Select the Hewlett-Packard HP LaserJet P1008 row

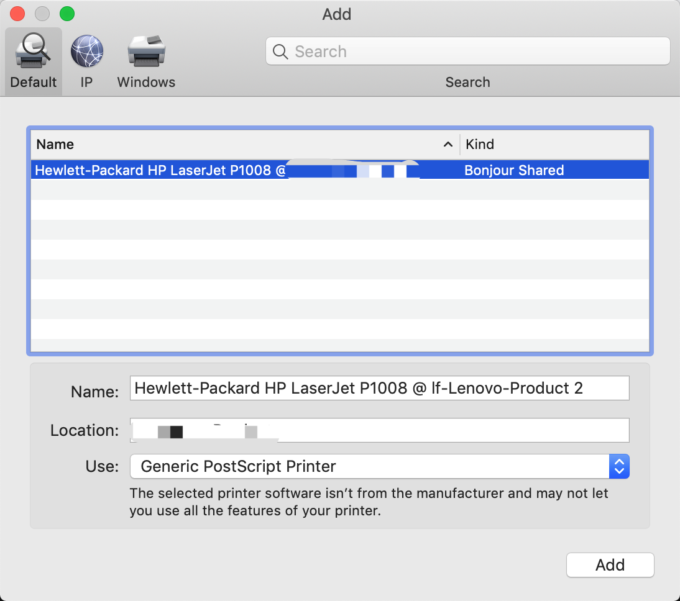pyautogui.click(x=340, y=170)
